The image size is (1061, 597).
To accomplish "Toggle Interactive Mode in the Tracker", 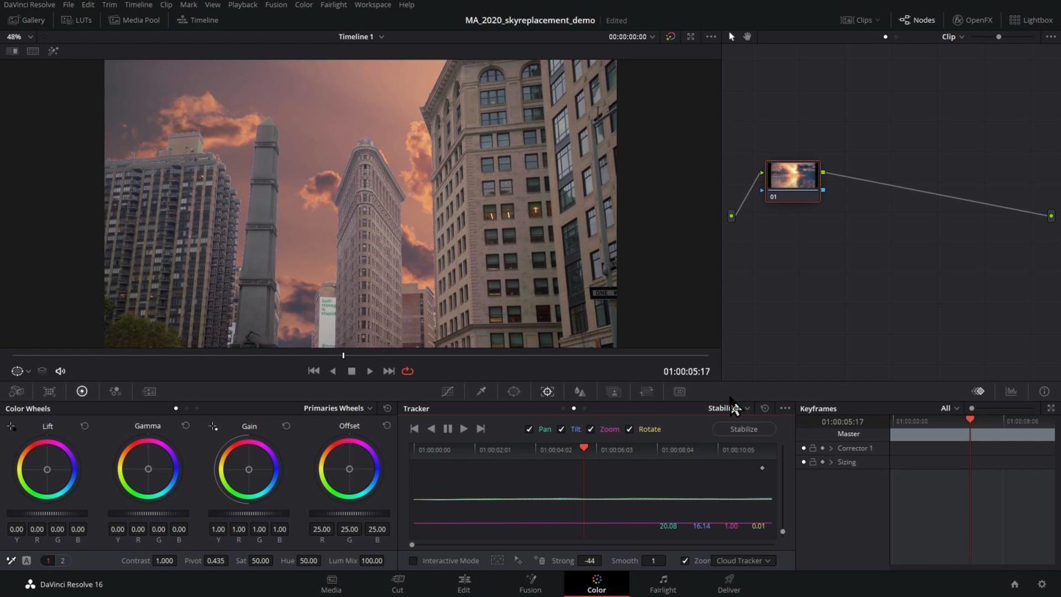I will pos(413,560).
